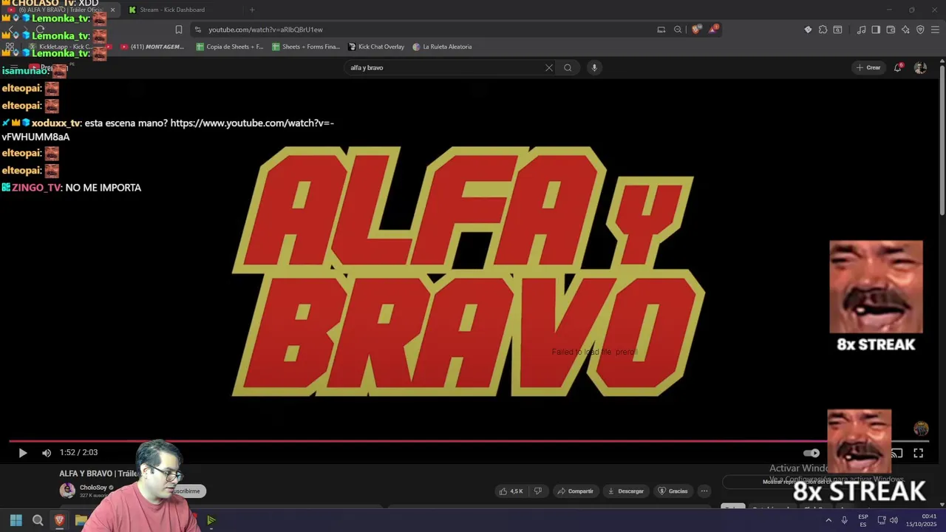Open Windows taskbar search
This screenshot has height=532, width=946.
[x=38, y=520]
